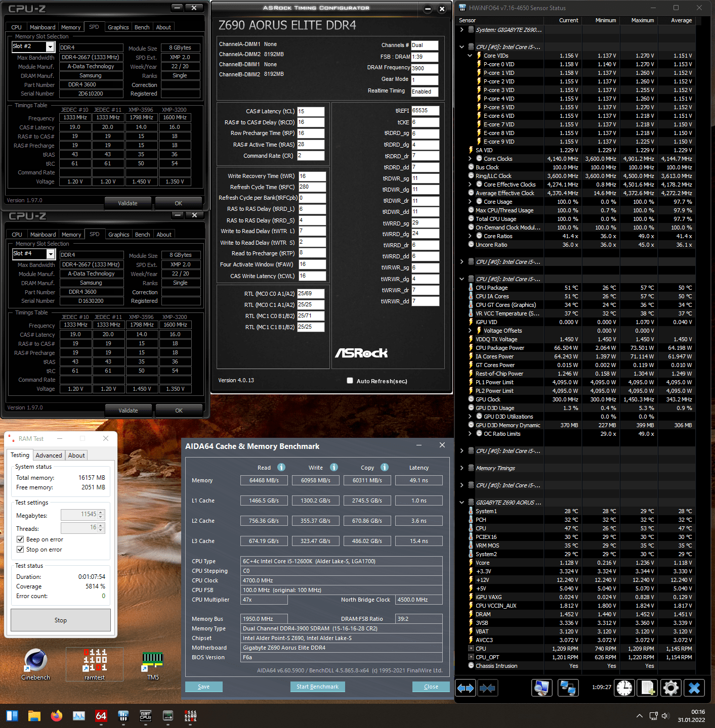Click the AIDA64 Read info icon
Screen dimensions: 715x728
click(281, 467)
